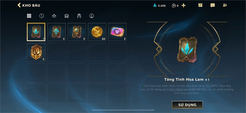The image size is (246, 113).
Task: Open the double-chevron boost filter tab
Action: coord(54,16)
